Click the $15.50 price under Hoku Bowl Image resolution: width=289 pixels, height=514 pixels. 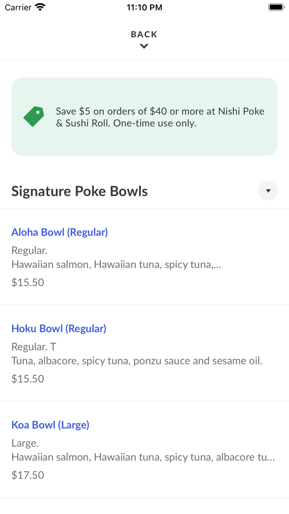click(x=27, y=378)
